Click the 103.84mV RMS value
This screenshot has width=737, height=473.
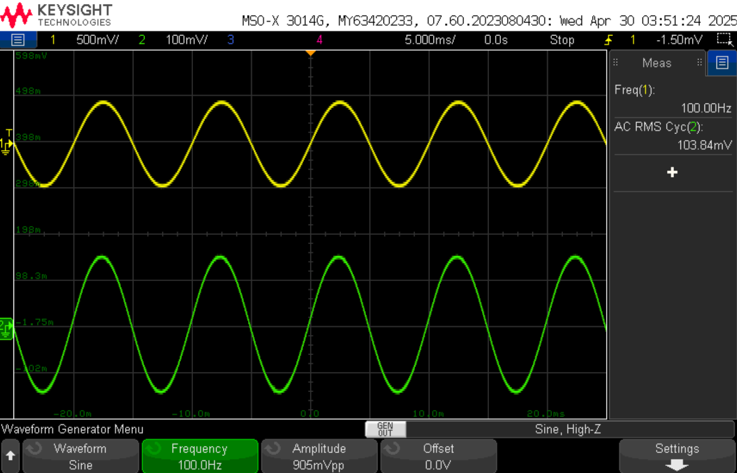[x=704, y=145]
